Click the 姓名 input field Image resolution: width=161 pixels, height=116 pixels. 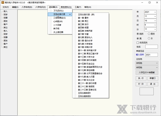point(152,47)
